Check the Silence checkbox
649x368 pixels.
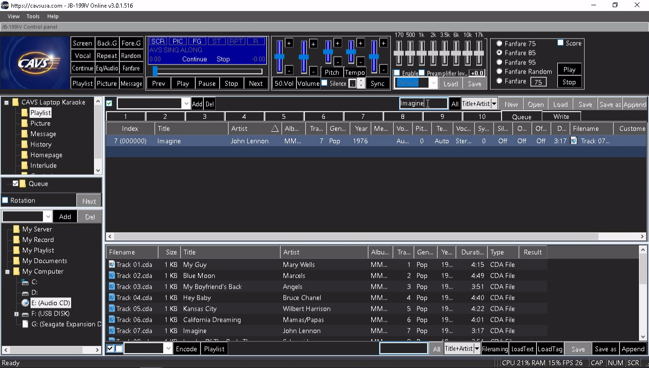[324, 83]
